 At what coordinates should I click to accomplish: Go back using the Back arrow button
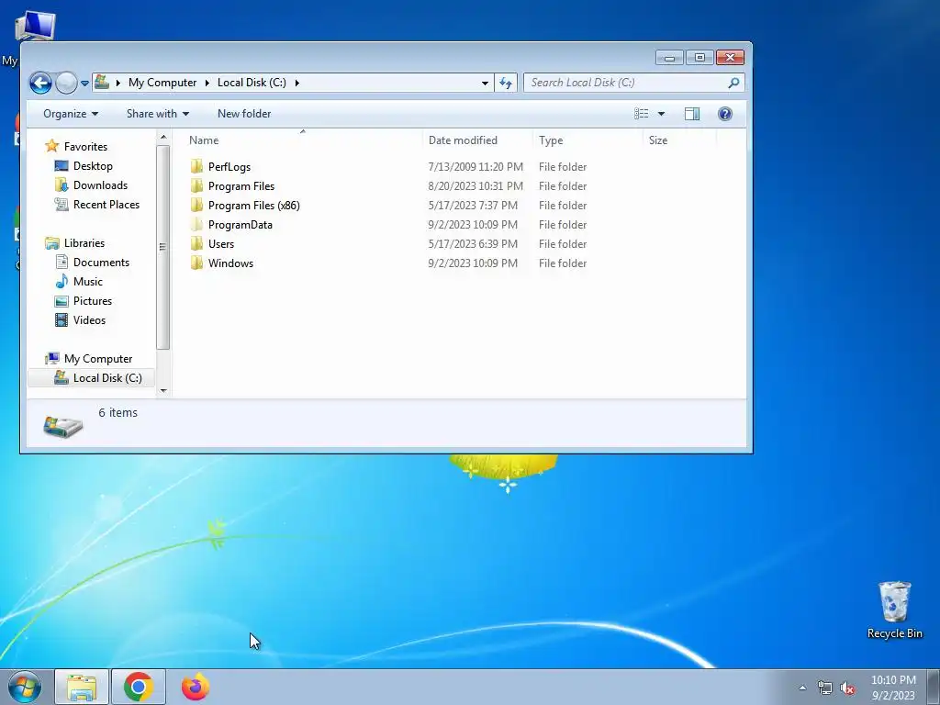(40, 83)
